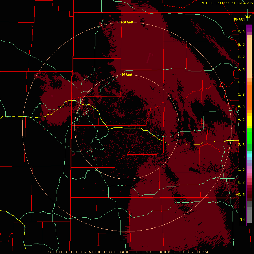Pick the pink segment on the color bar

pos(249,171)
